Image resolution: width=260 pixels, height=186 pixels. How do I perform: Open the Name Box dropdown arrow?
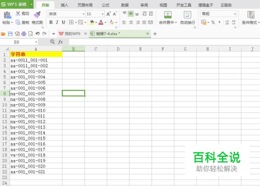coord(36,42)
